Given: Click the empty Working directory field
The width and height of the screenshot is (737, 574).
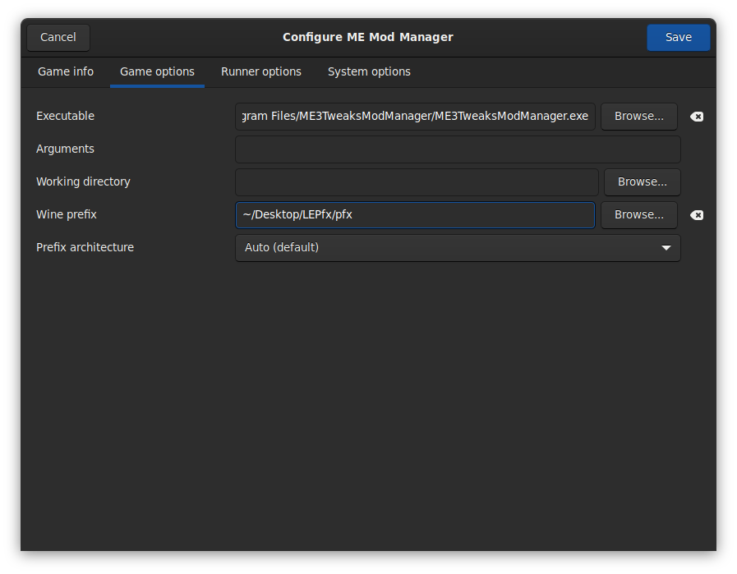Looking at the screenshot, I should click(417, 182).
